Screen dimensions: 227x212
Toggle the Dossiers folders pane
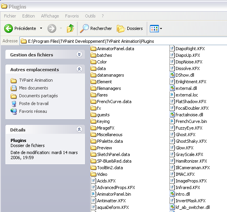130,28
